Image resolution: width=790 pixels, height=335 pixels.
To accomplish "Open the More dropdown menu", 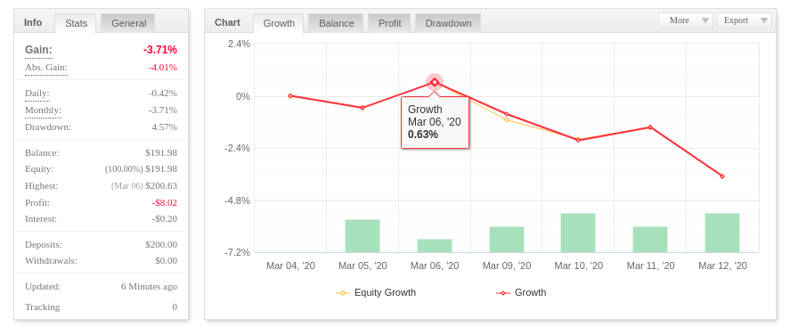I will pyautogui.click(x=685, y=20).
